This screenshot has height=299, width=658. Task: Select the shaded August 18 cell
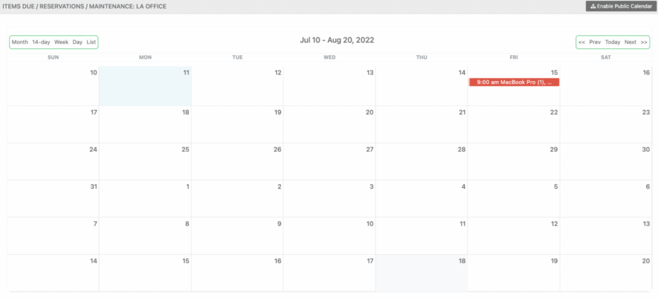(x=422, y=273)
